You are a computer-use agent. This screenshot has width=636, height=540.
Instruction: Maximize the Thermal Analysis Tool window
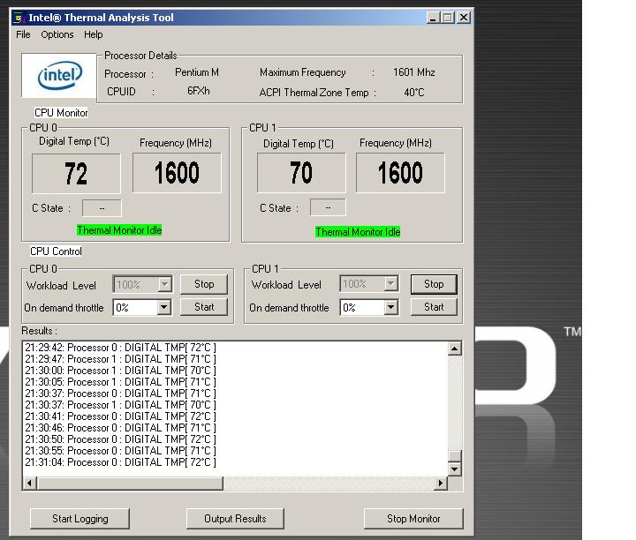click(x=447, y=18)
